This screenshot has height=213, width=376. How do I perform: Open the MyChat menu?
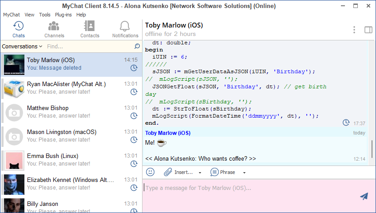(11, 15)
